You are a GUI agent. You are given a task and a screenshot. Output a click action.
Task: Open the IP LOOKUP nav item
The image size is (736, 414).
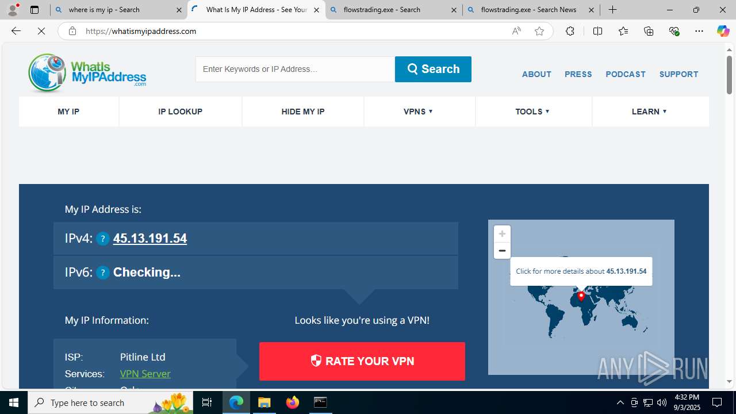tap(181, 112)
